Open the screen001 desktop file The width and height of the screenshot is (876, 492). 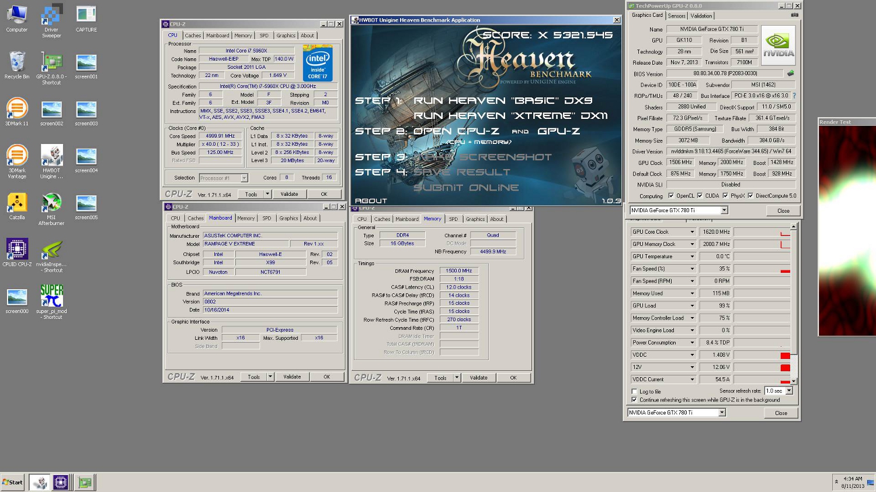(86, 65)
